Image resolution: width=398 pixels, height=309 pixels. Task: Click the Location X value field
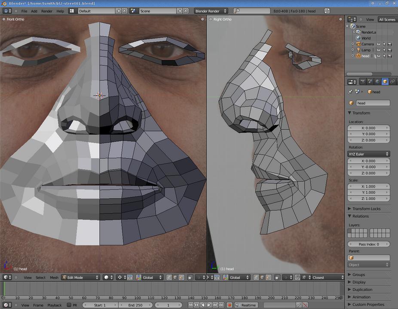point(368,128)
